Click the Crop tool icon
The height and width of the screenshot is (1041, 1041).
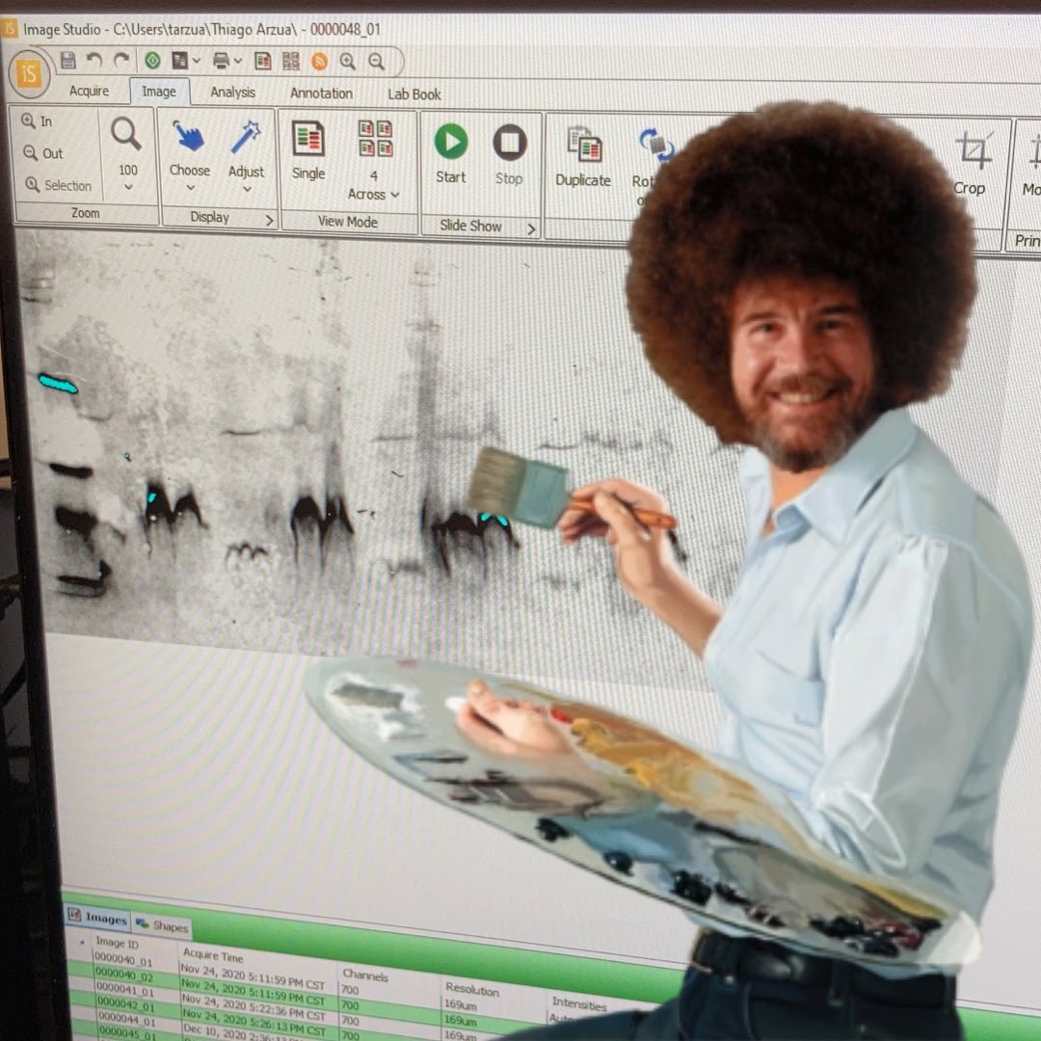pyautogui.click(x=973, y=150)
